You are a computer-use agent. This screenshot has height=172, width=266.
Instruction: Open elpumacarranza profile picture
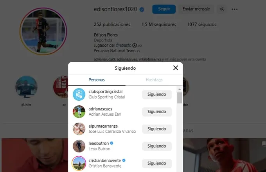(x=79, y=129)
